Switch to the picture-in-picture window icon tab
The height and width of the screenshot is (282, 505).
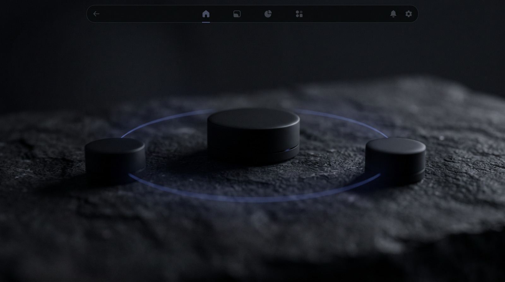coord(237,14)
